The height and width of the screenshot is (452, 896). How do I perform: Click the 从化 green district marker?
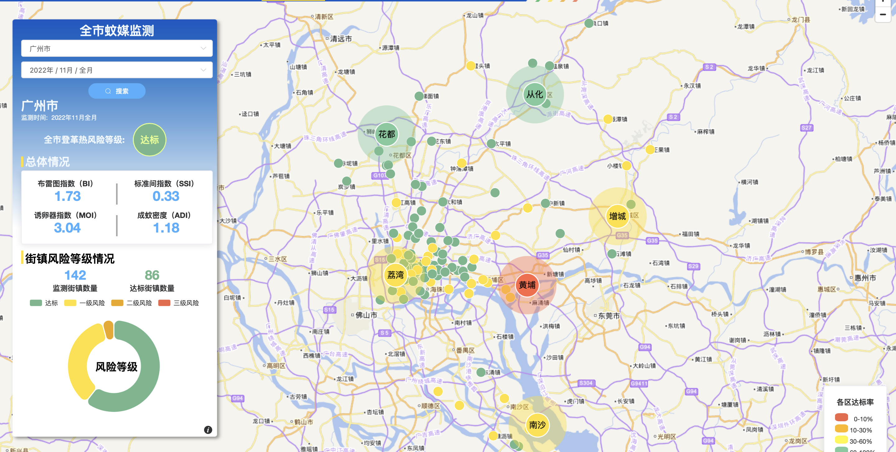(534, 94)
